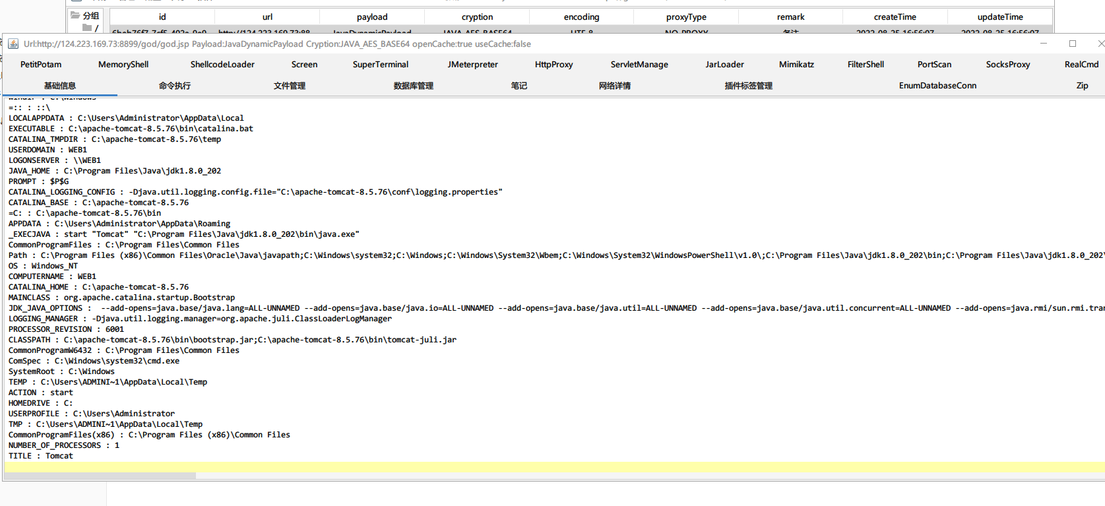The width and height of the screenshot is (1105, 506).
Task: Click the TITLE : Tomcat line
Action: pyautogui.click(x=41, y=456)
